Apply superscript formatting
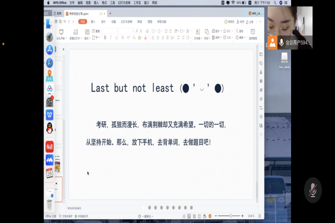335x223 pixels. [x=128, y=38]
